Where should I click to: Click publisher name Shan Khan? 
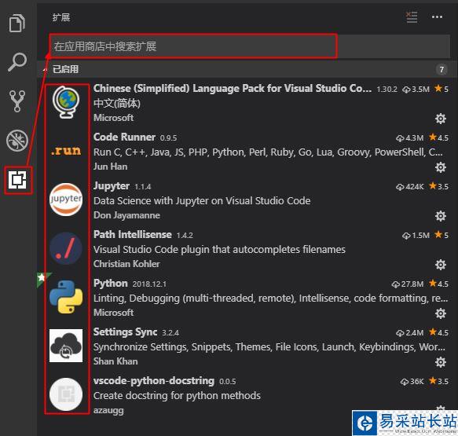click(115, 361)
